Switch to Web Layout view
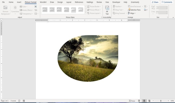The width and height of the screenshot is (175, 103). [x=149, y=101]
